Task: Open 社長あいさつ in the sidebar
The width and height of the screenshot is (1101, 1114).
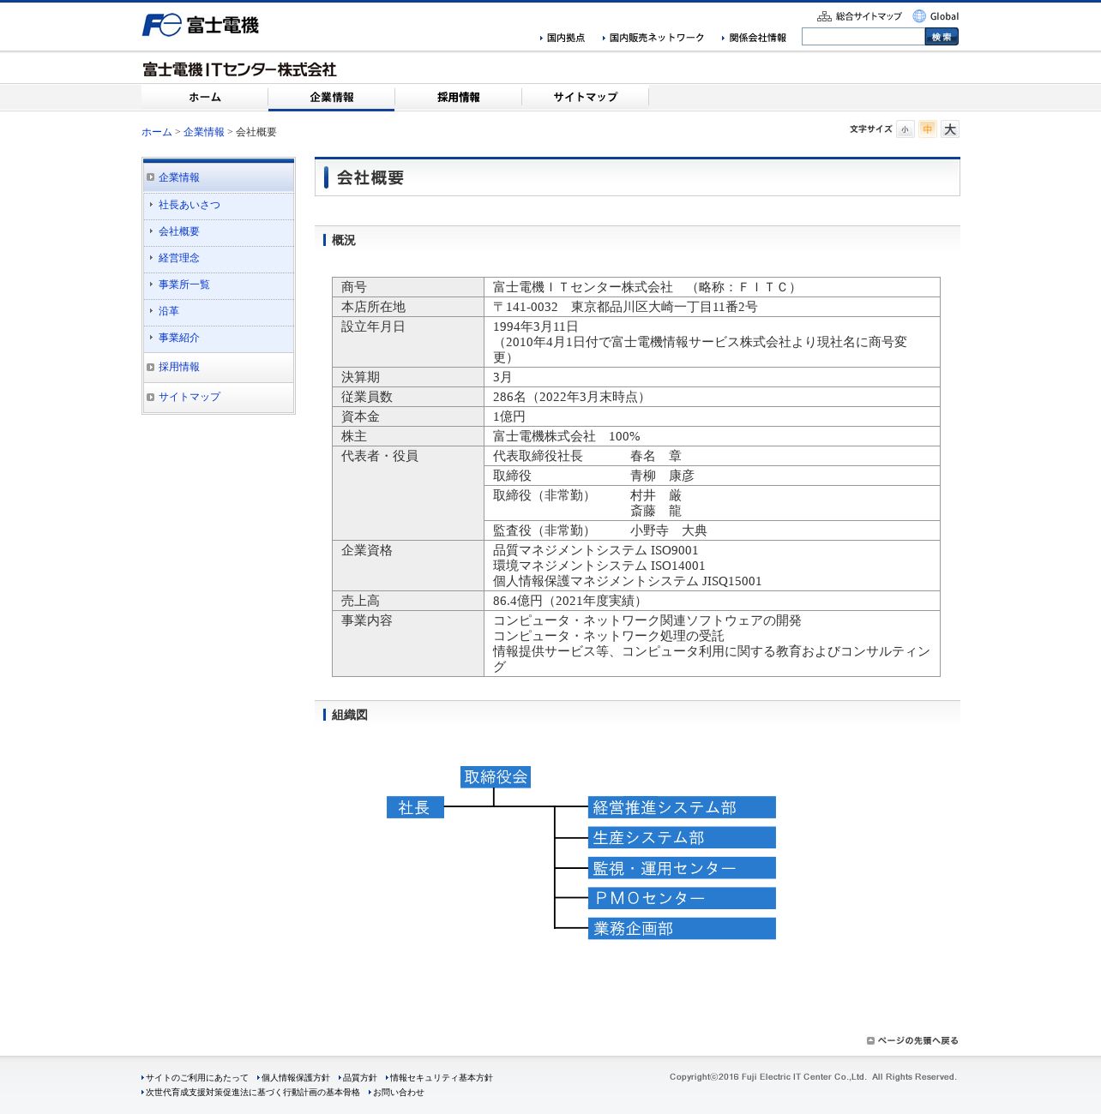Action: point(190,205)
